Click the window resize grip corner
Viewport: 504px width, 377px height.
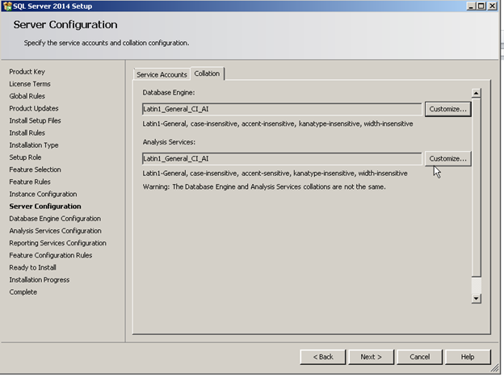click(495, 369)
